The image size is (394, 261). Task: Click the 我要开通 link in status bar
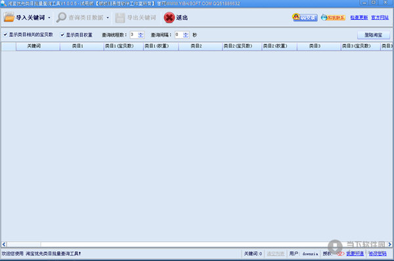pyautogui.click(x=355, y=254)
